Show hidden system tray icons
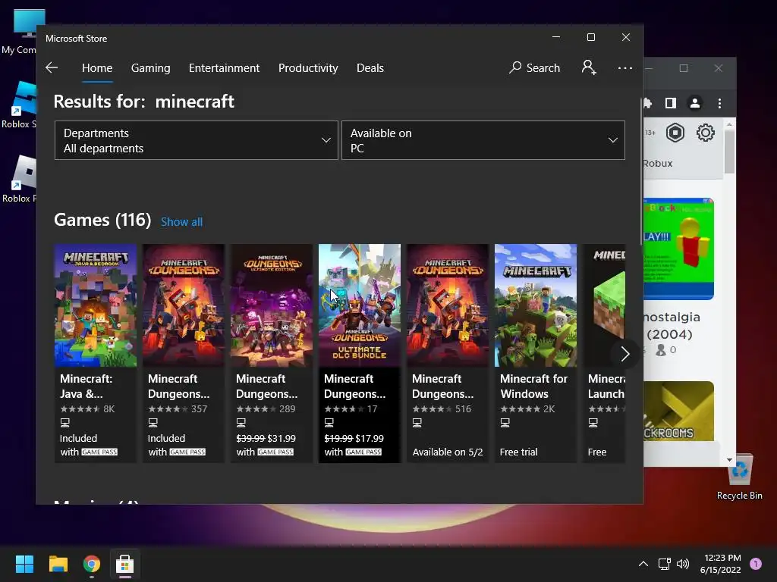Image resolution: width=777 pixels, height=582 pixels. click(x=643, y=564)
